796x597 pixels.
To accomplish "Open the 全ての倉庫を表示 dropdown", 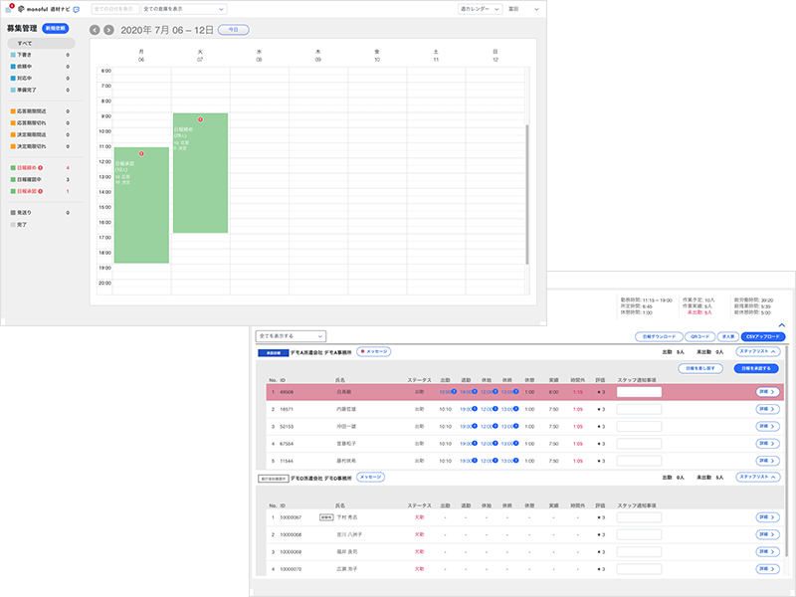I will pos(184,9).
